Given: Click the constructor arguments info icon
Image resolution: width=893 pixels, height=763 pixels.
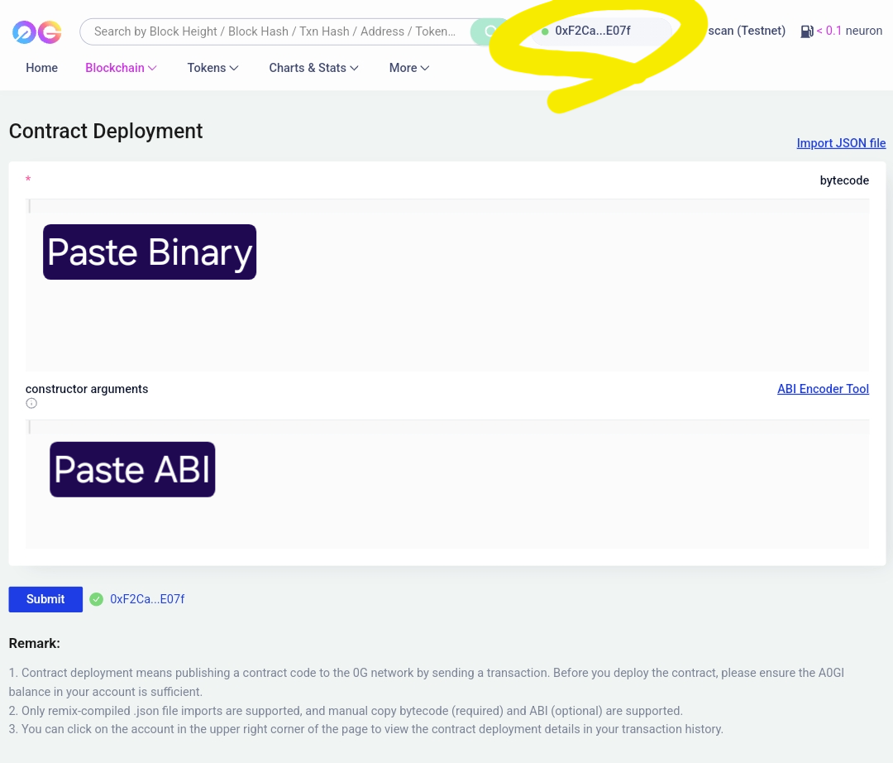Looking at the screenshot, I should (31, 404).
